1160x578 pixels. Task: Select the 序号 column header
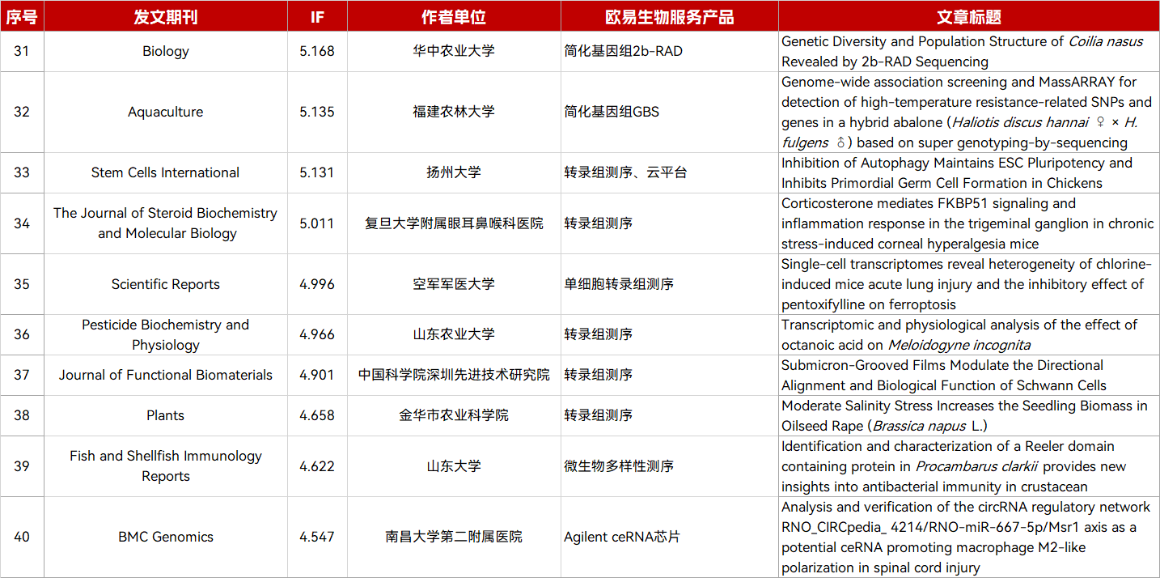[22, 16]
